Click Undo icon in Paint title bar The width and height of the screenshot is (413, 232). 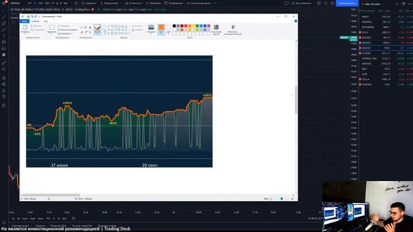click(32, 16)
